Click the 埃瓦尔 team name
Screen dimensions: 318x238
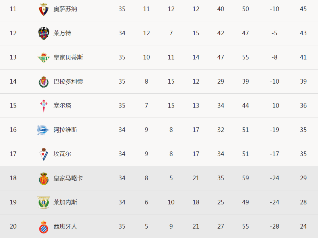(x=62, y=154)
